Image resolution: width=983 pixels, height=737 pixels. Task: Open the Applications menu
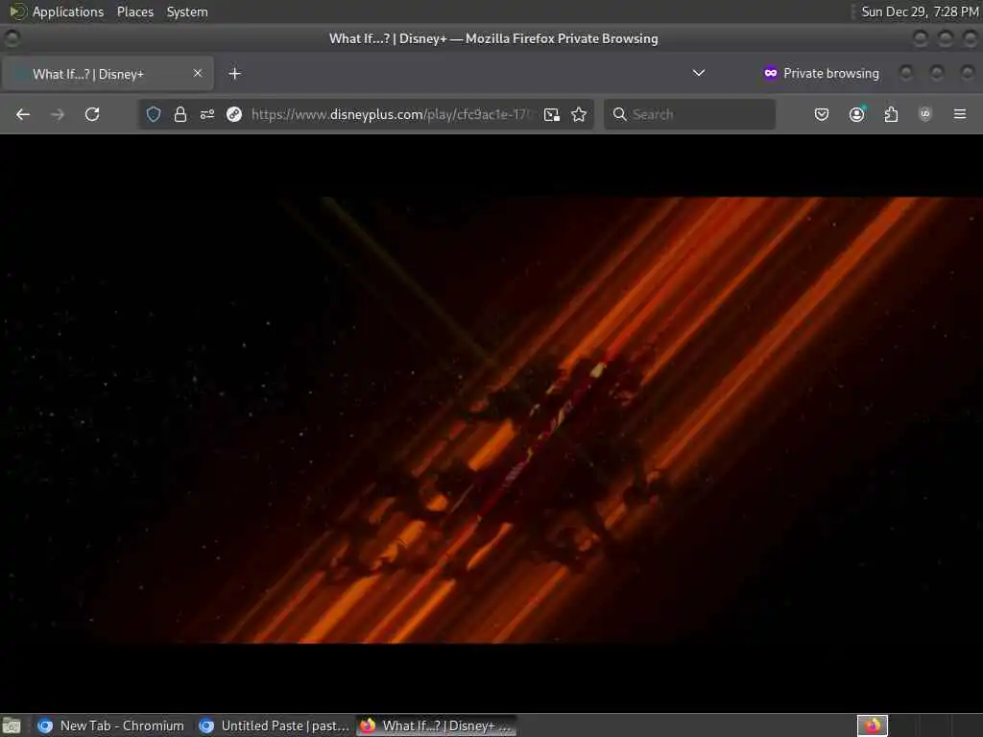(x=68, y=12)
